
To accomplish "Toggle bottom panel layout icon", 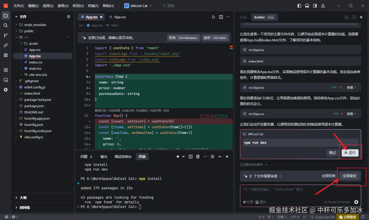I will (307, 6).
